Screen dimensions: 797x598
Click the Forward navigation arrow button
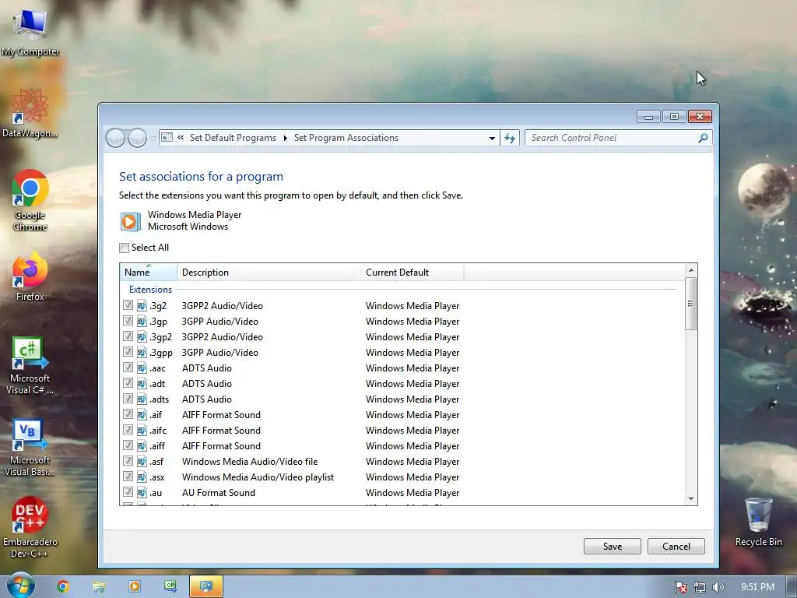pos(137,138)
